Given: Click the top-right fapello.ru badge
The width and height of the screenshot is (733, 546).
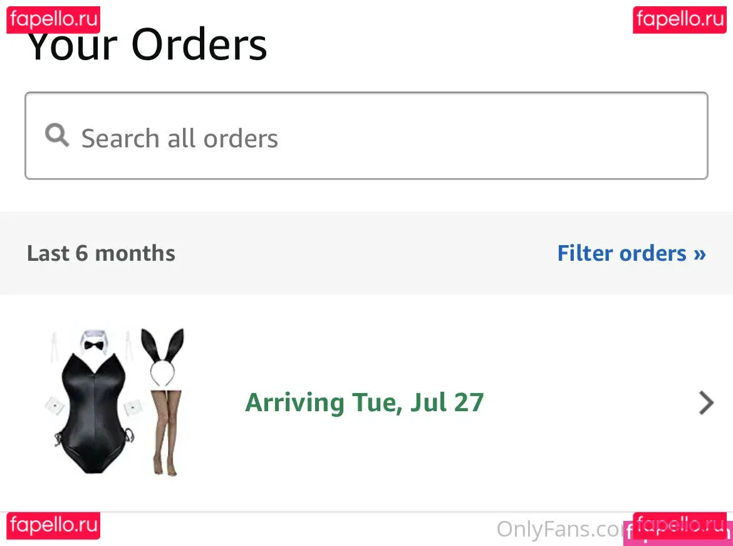Looking at the screenshot, I should [680, 19].
